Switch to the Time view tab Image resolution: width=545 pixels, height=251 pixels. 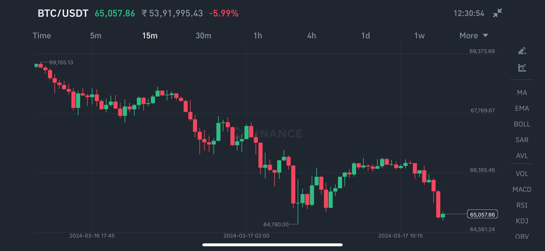coord(42,35)
